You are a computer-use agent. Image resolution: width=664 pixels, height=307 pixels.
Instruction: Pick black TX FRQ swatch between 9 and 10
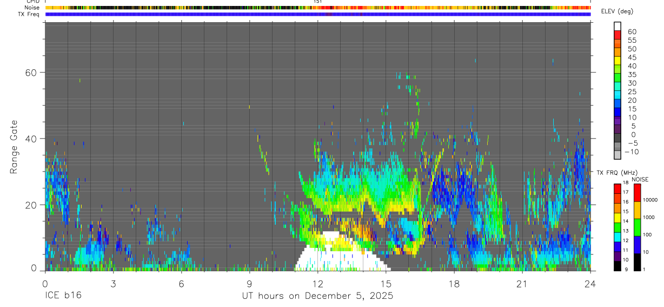click(x=617, y=265)
